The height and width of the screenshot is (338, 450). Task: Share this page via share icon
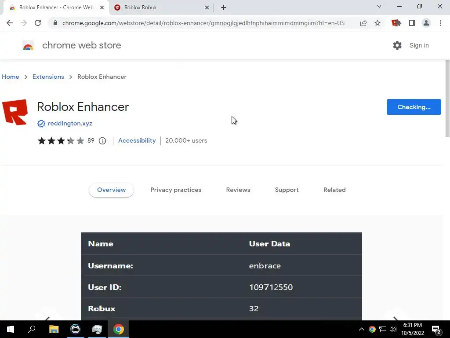363,23
